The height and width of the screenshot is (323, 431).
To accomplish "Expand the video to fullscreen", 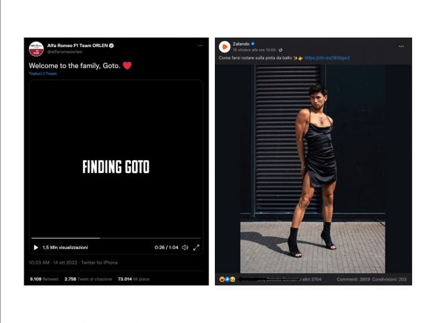I will [x=196, y=248].
